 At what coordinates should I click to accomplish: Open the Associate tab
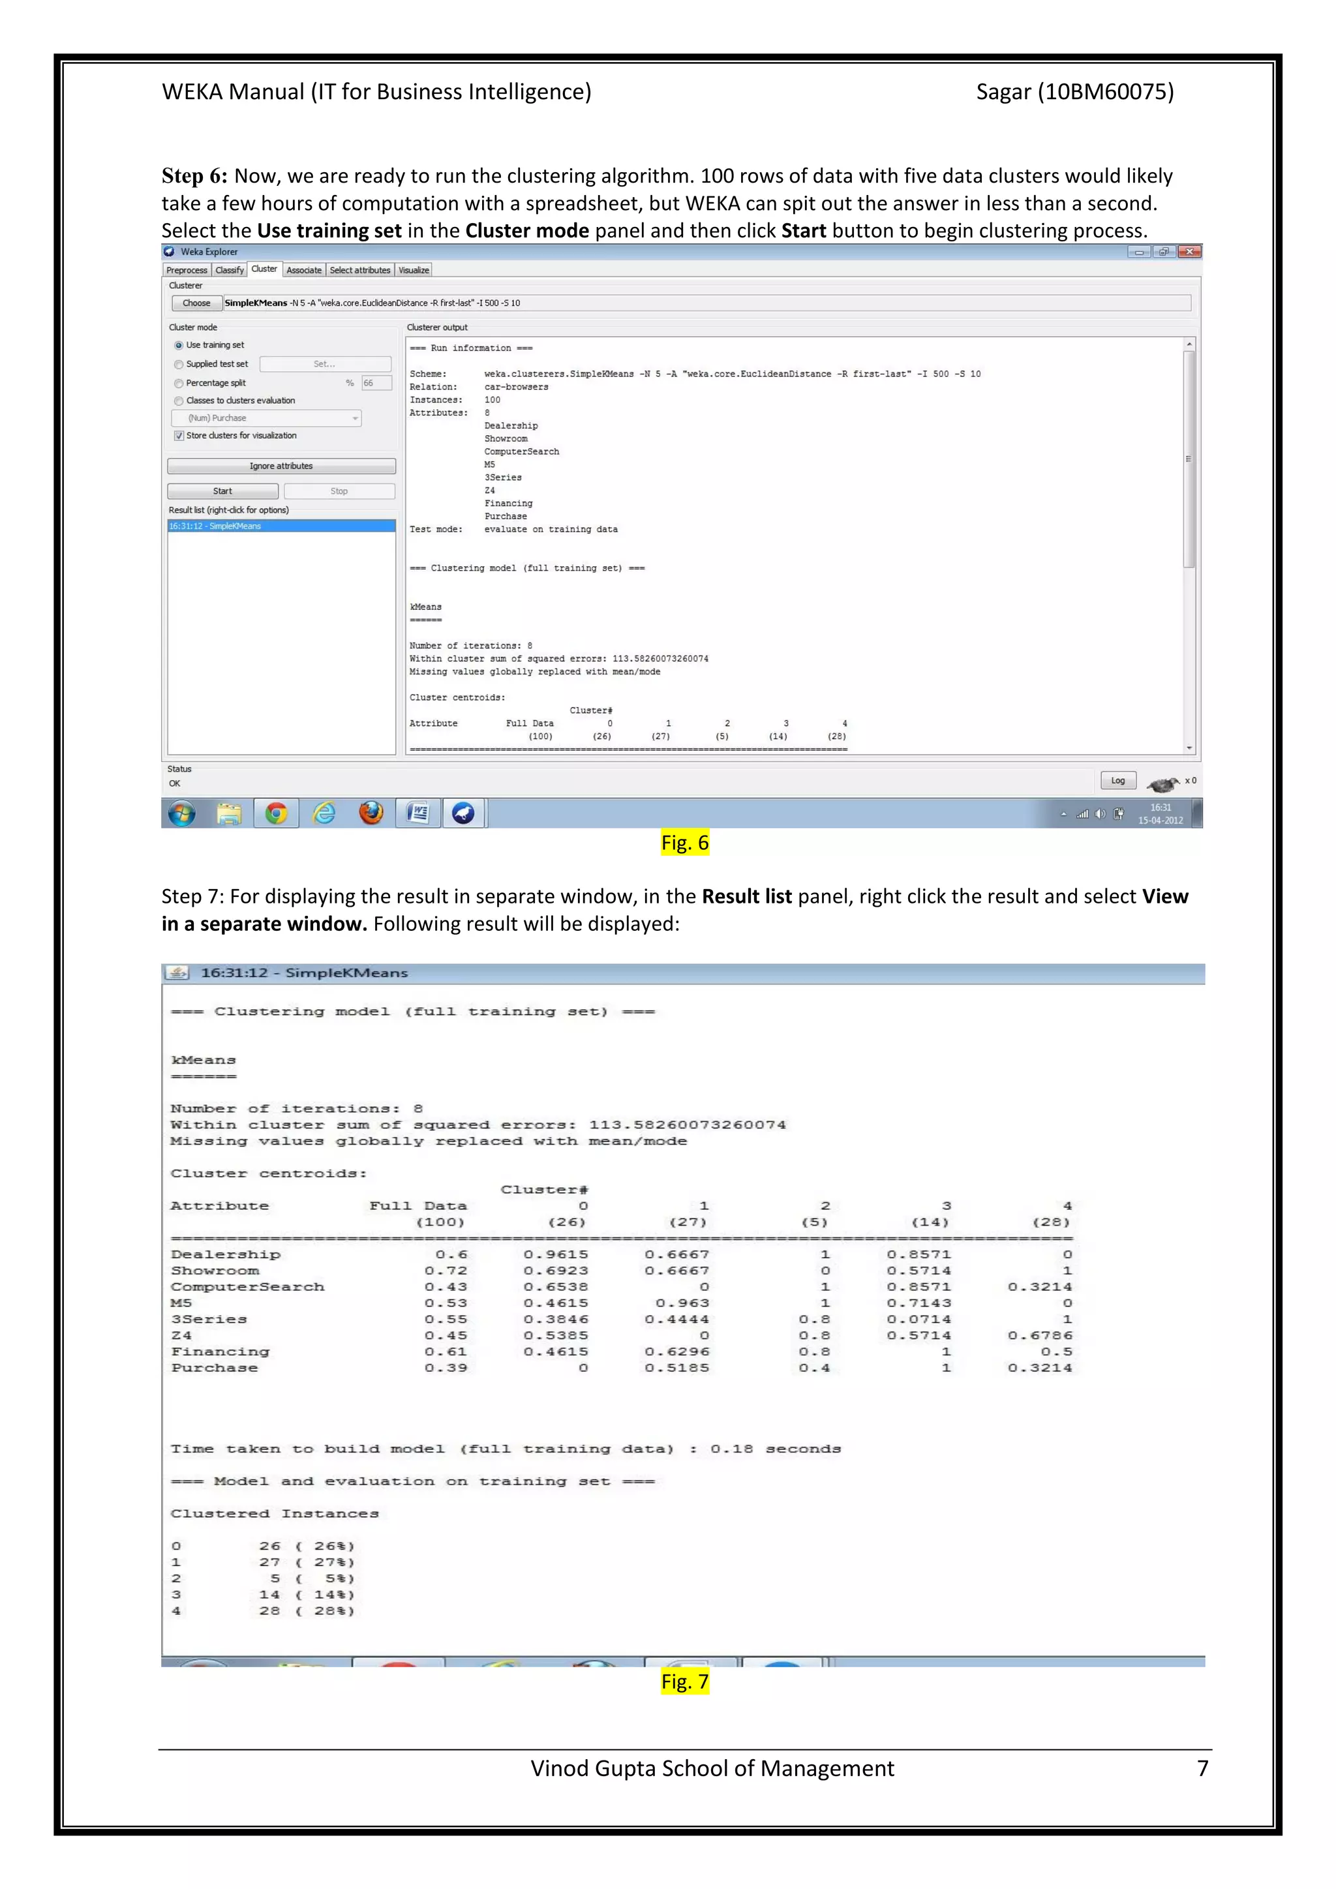click(303, 270)
